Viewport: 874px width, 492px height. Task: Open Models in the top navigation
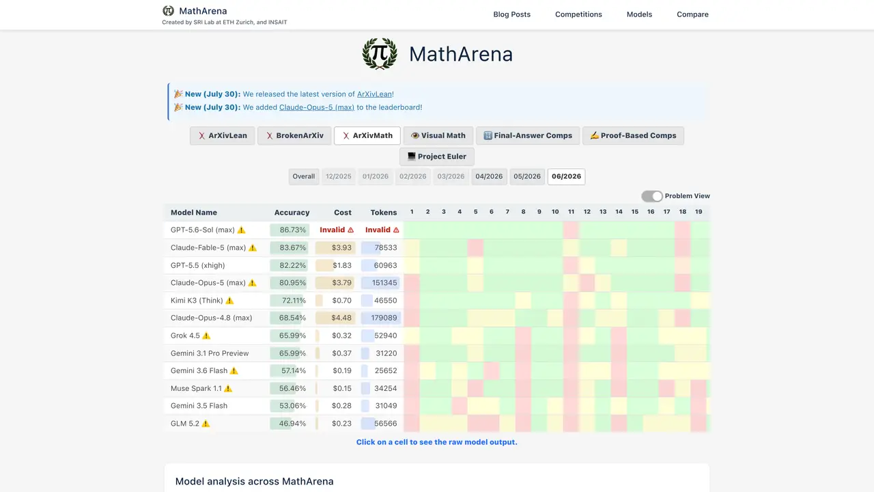tap(639, 14)
